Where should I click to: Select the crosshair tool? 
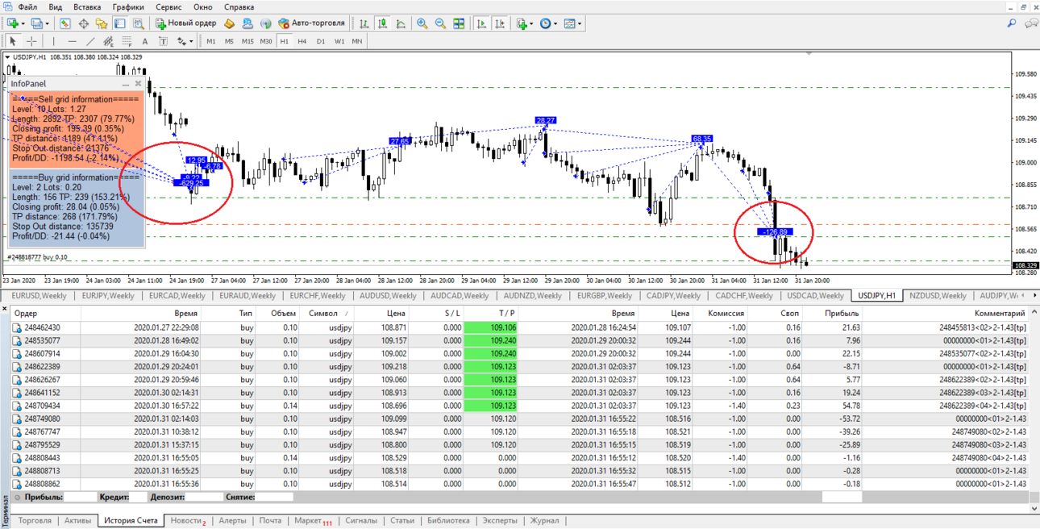[x=31, y=41]
